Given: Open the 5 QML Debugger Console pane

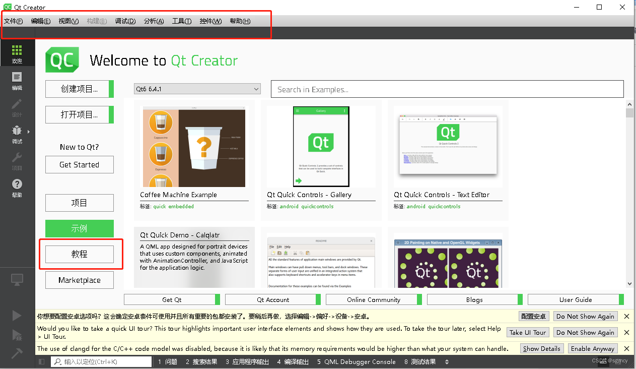Looking at the screenshot, I should click(x=357, y=362).
